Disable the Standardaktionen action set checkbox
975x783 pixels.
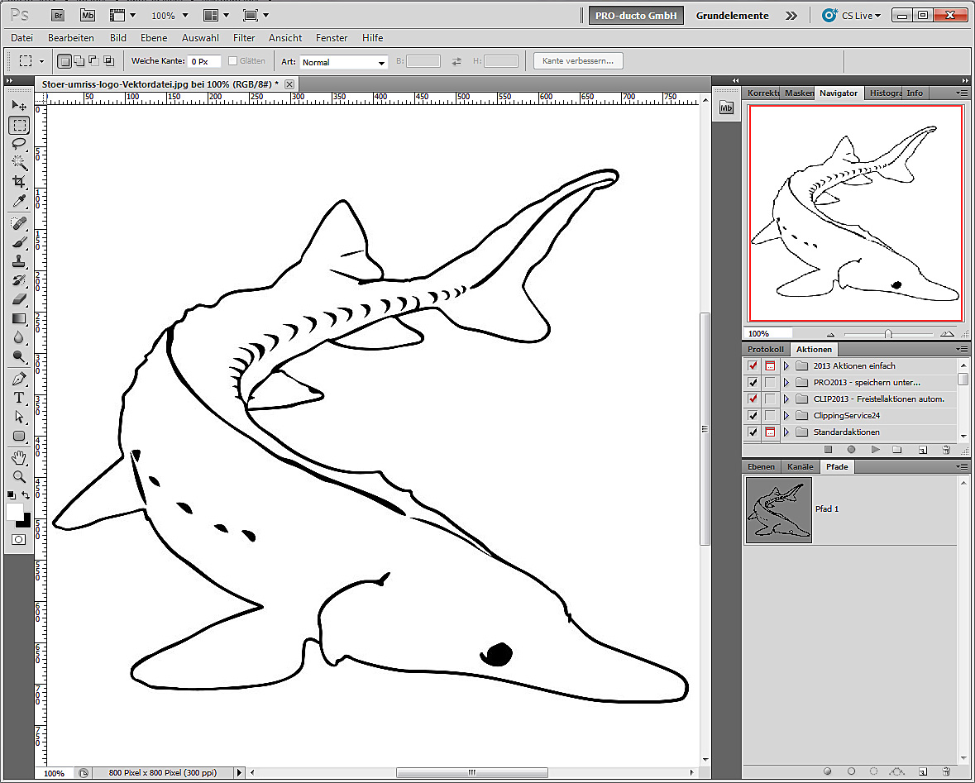[753, 432]
